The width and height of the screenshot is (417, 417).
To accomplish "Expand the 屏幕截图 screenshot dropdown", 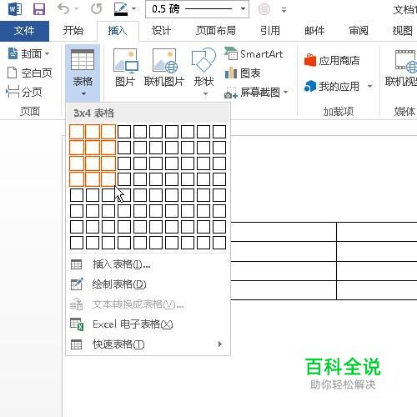I will [x=285, y=92].
